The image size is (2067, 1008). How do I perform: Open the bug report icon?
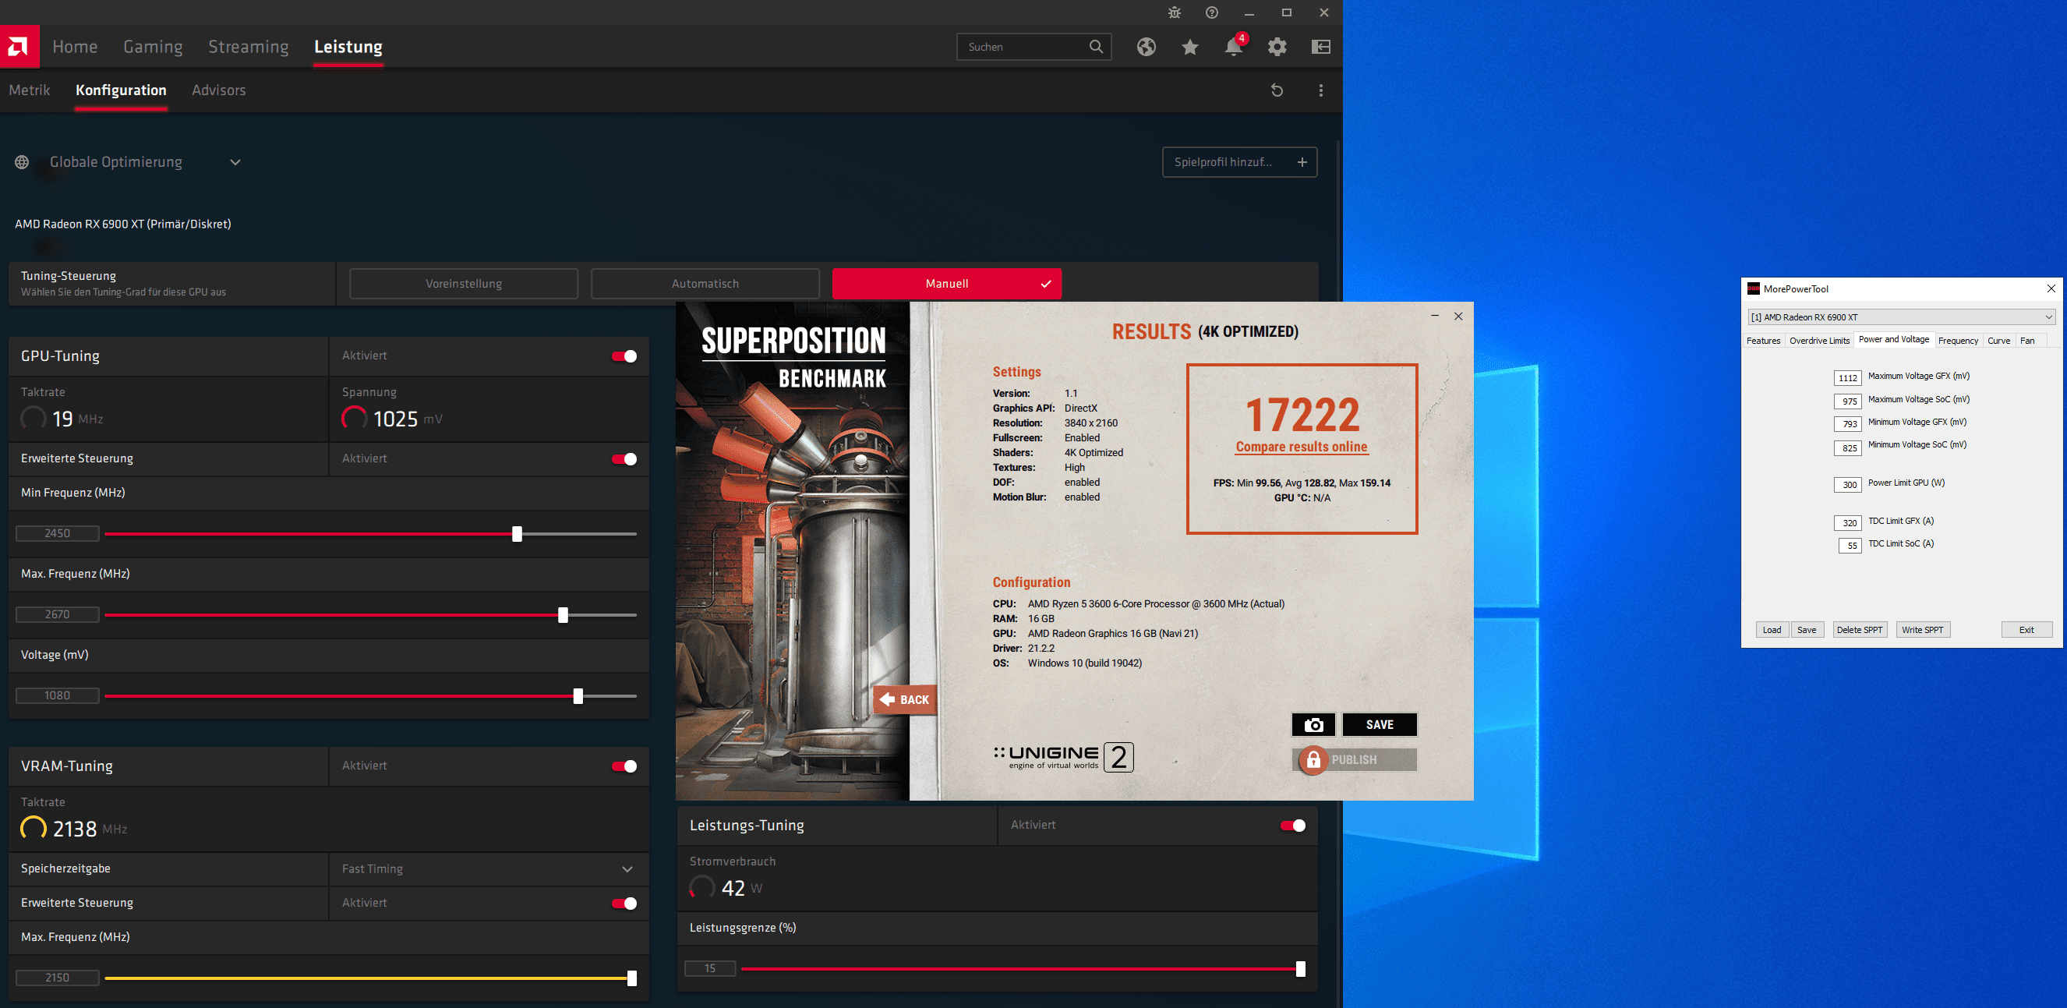(x=1174, y=12)
